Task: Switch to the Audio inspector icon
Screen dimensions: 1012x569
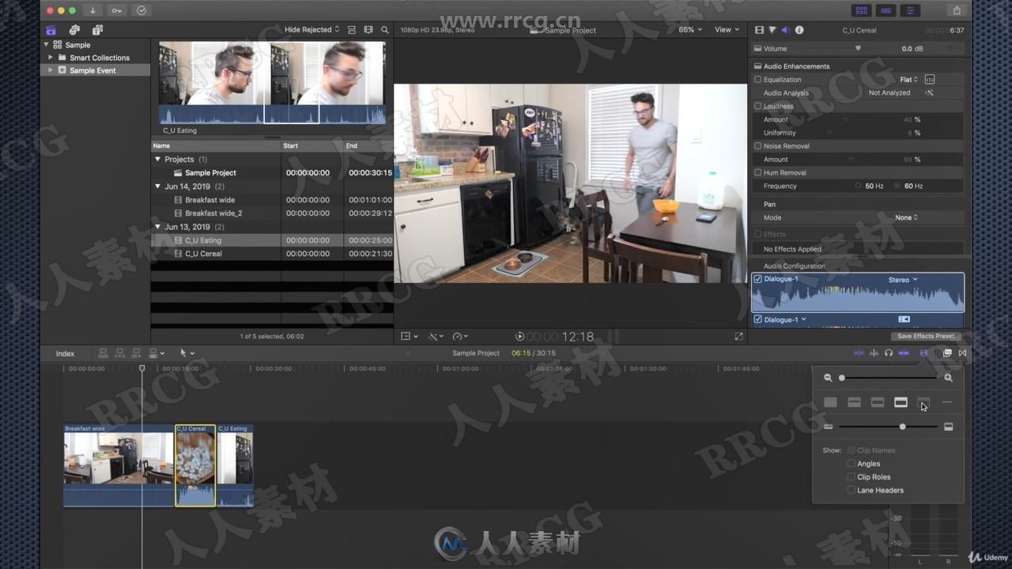Action: [x=785, y=30]
